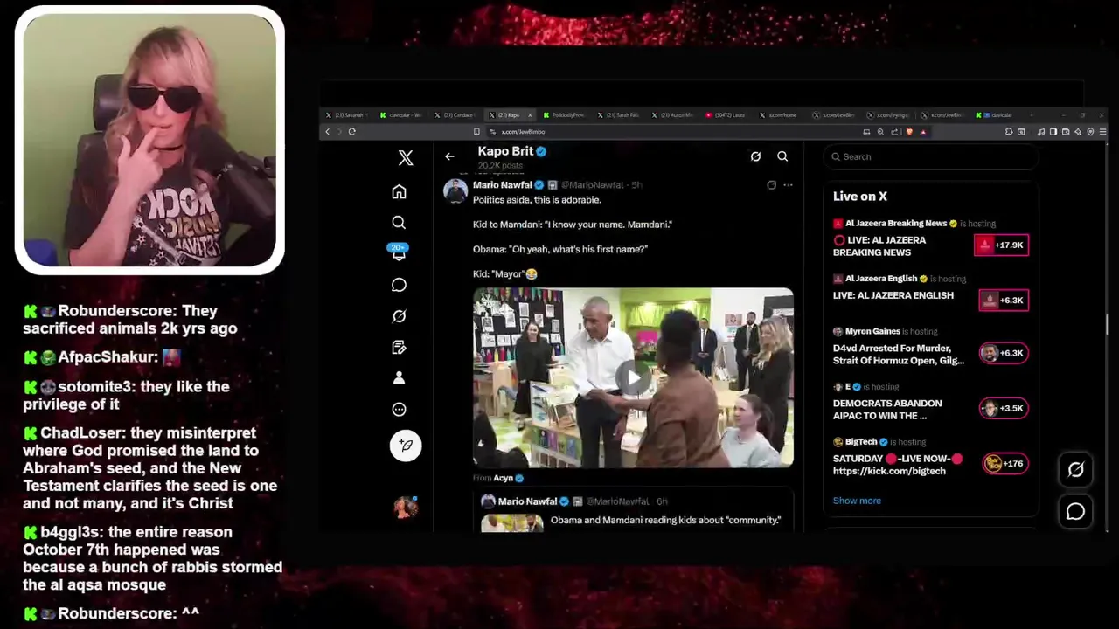Click Grok icon in Kapo Brit header
1119x629 pixels.
(x=755, y=156)
